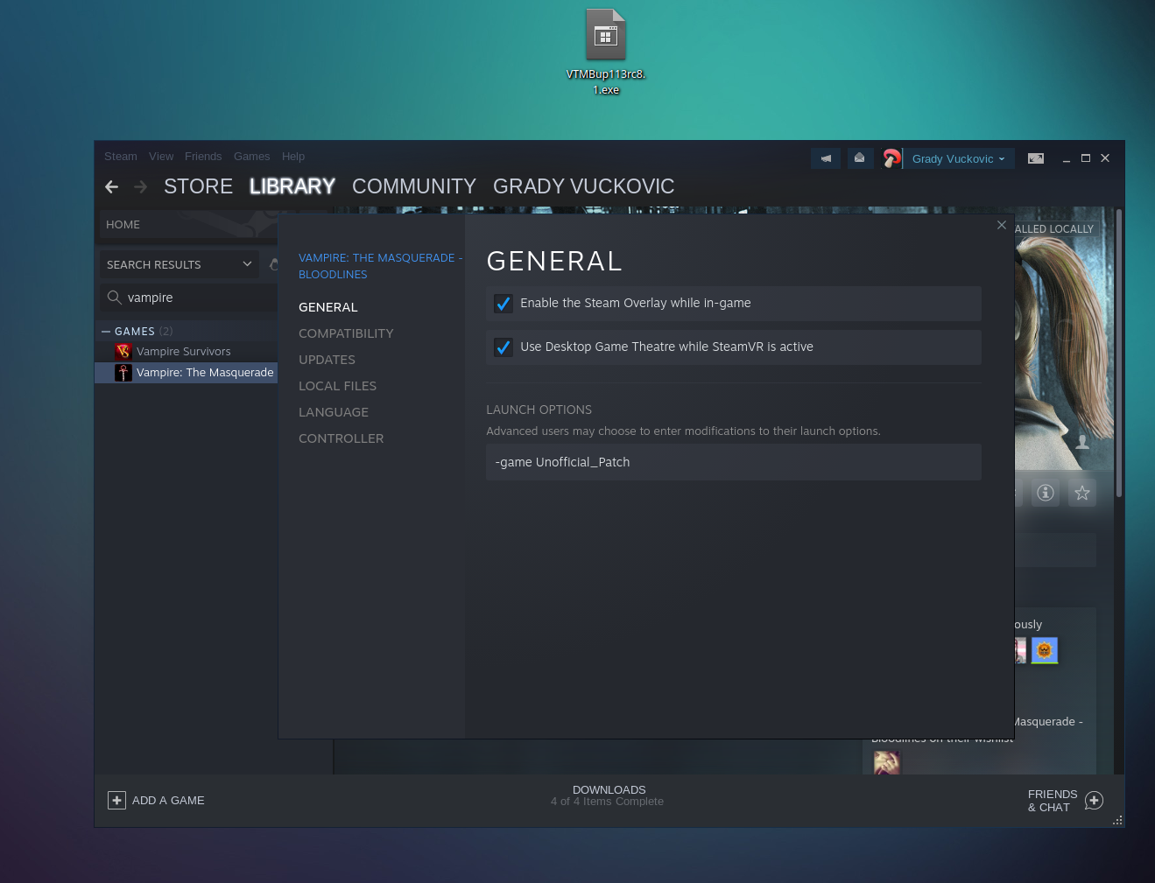Switch to the Library tab
Screen dimensions: 1155x883
click(292, 186)
